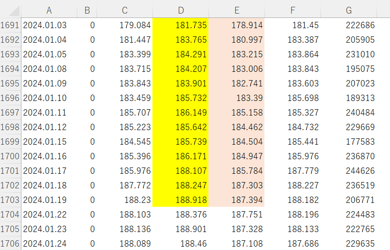390x250 pixels.
Task: Click pink cell 187.394
Action: point(237,200)
